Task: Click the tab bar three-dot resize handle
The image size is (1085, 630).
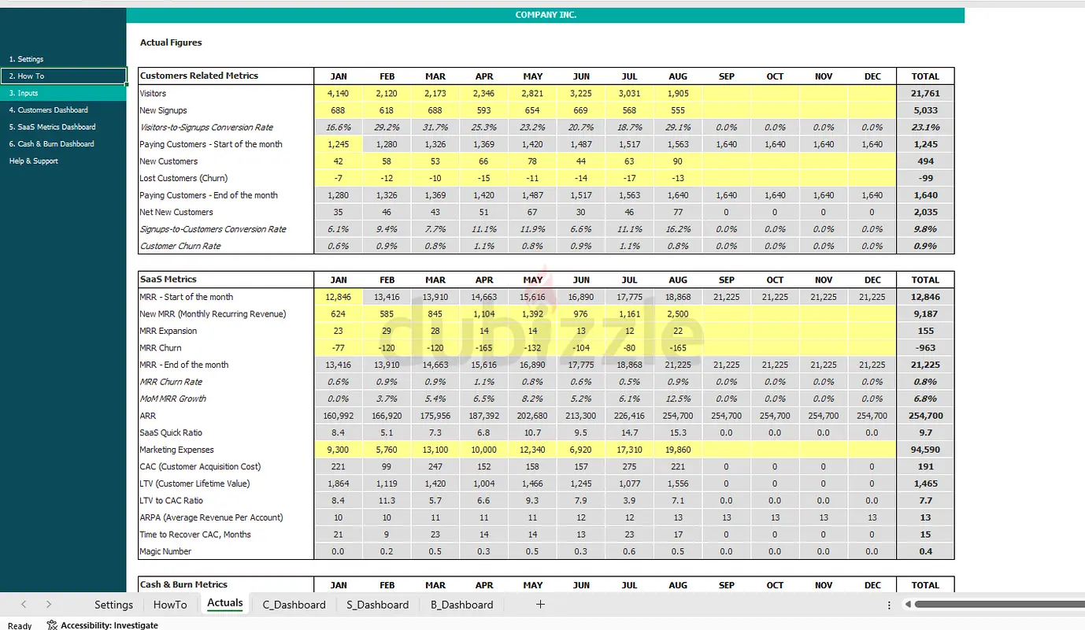Action: point(889,605)
